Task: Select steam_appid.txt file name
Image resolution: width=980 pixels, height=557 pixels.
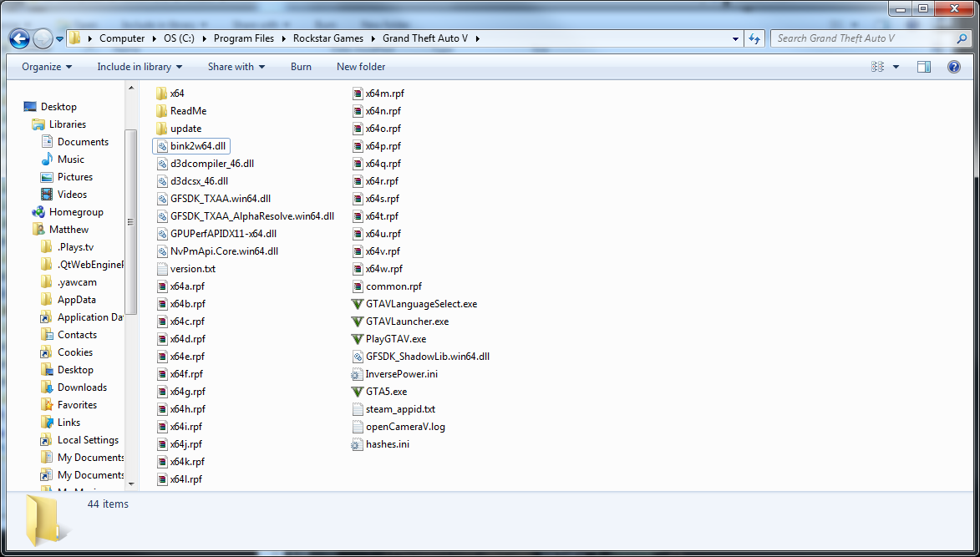Action: [401, 409]
